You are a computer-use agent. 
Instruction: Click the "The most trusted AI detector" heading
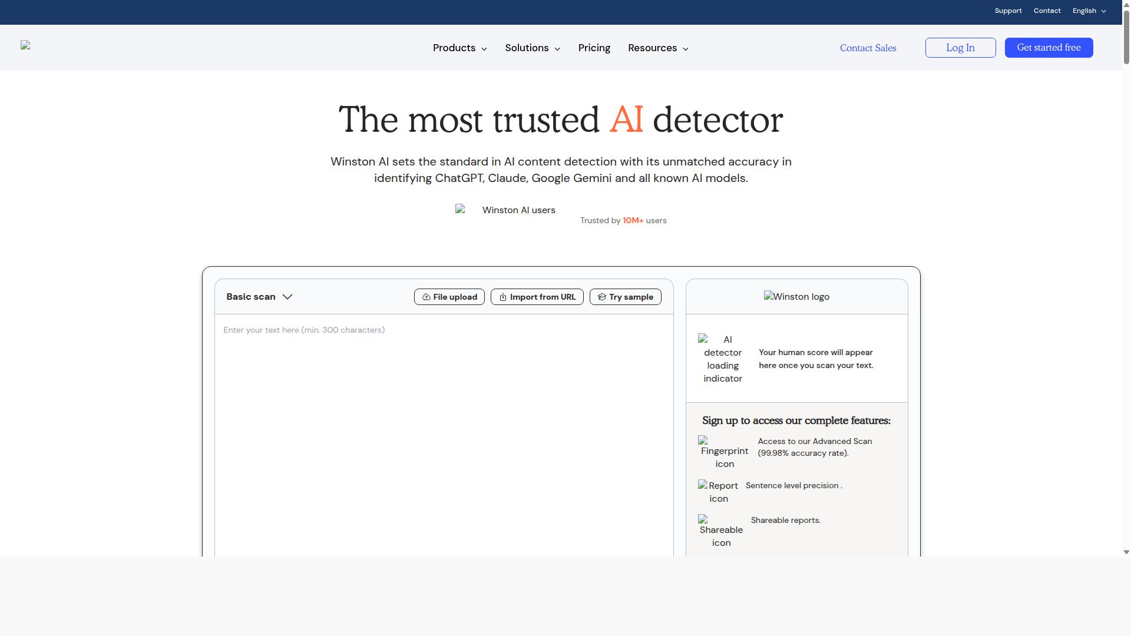coord(561,120)
